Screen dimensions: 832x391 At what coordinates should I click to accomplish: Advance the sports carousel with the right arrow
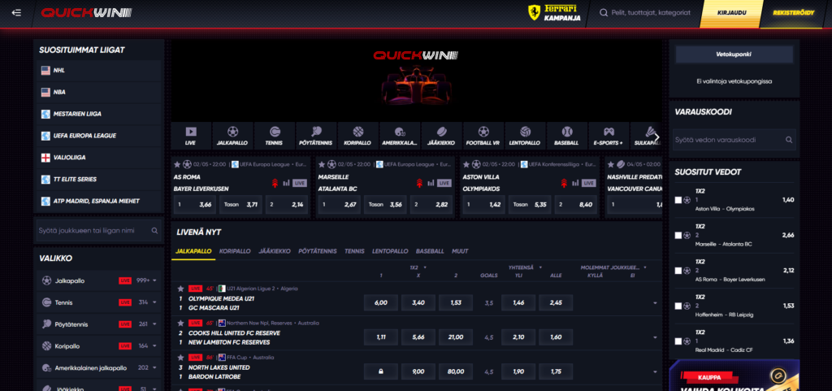click(x=656, y=137)
